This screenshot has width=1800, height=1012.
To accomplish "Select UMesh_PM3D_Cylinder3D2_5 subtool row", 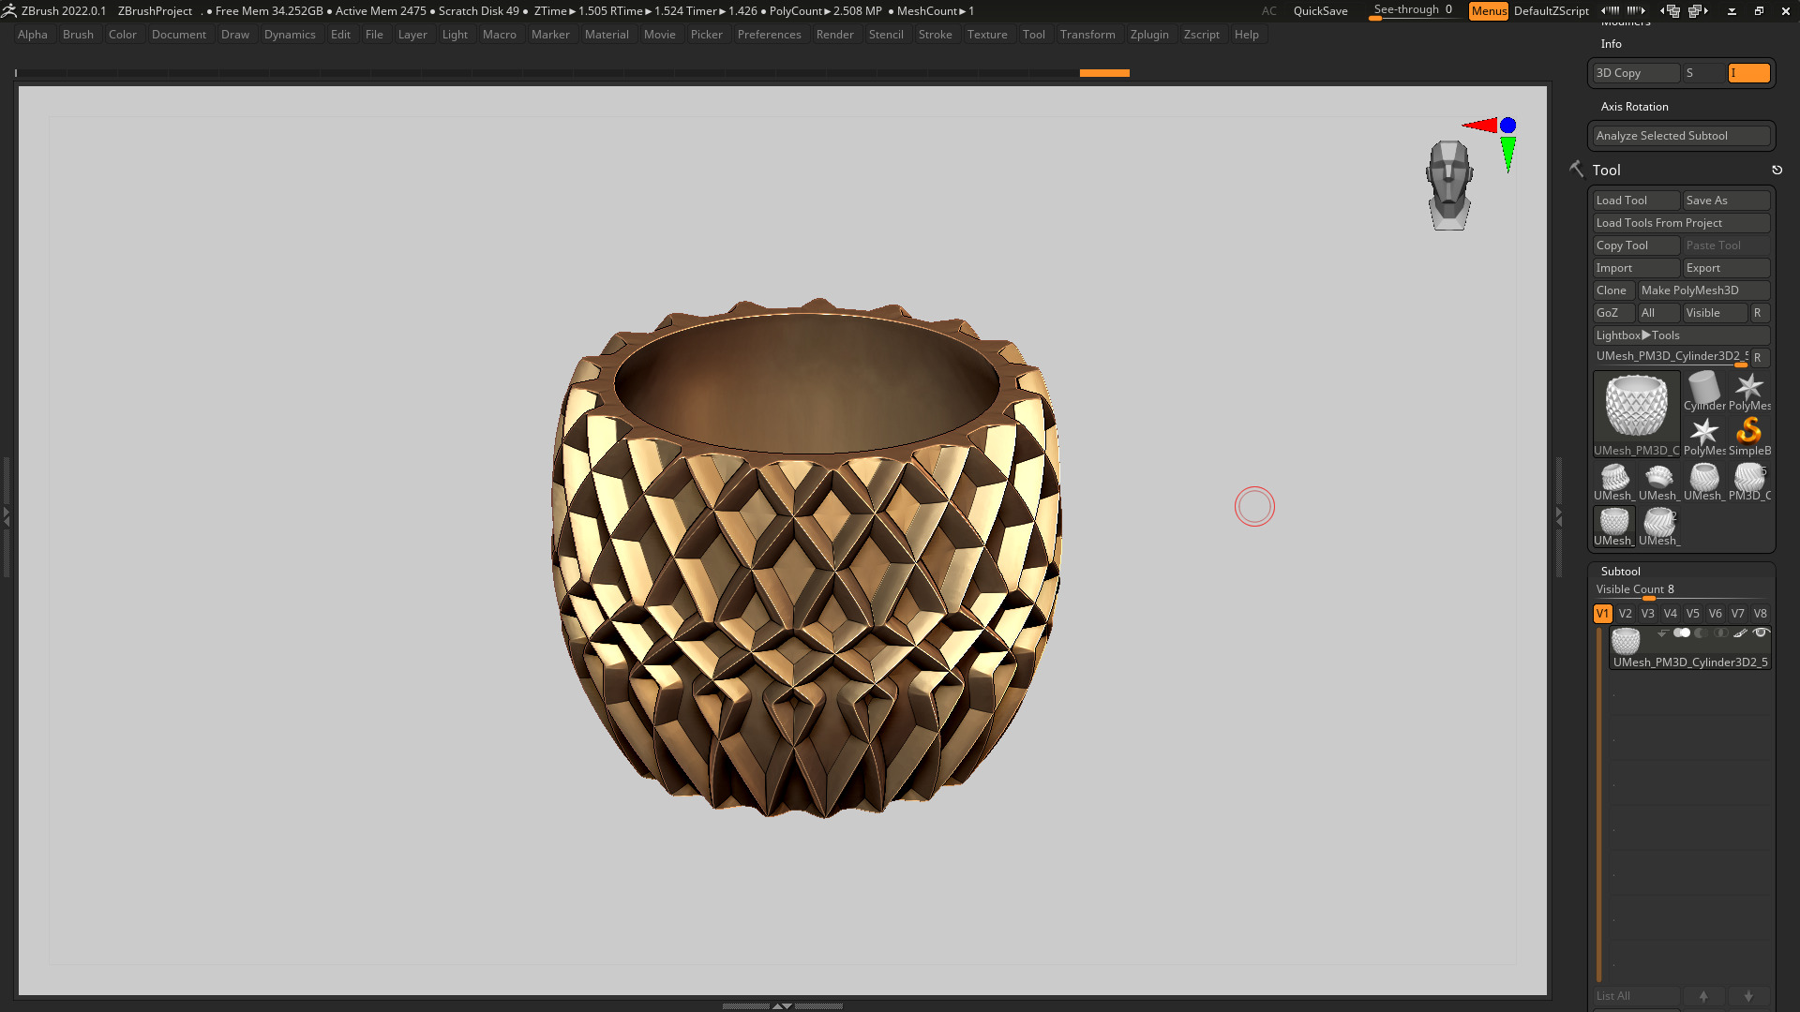I will tap(1689, 647).
